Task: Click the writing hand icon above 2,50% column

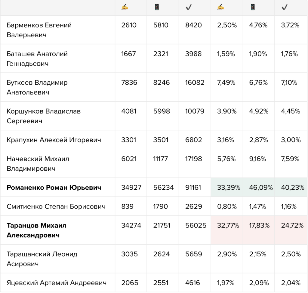Action: pyautogui.click(x=220, y=8)
